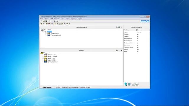Screen dimensions: 189x106
Task: Click the Пожары value cell 'да'
Action: coord(138,34)
